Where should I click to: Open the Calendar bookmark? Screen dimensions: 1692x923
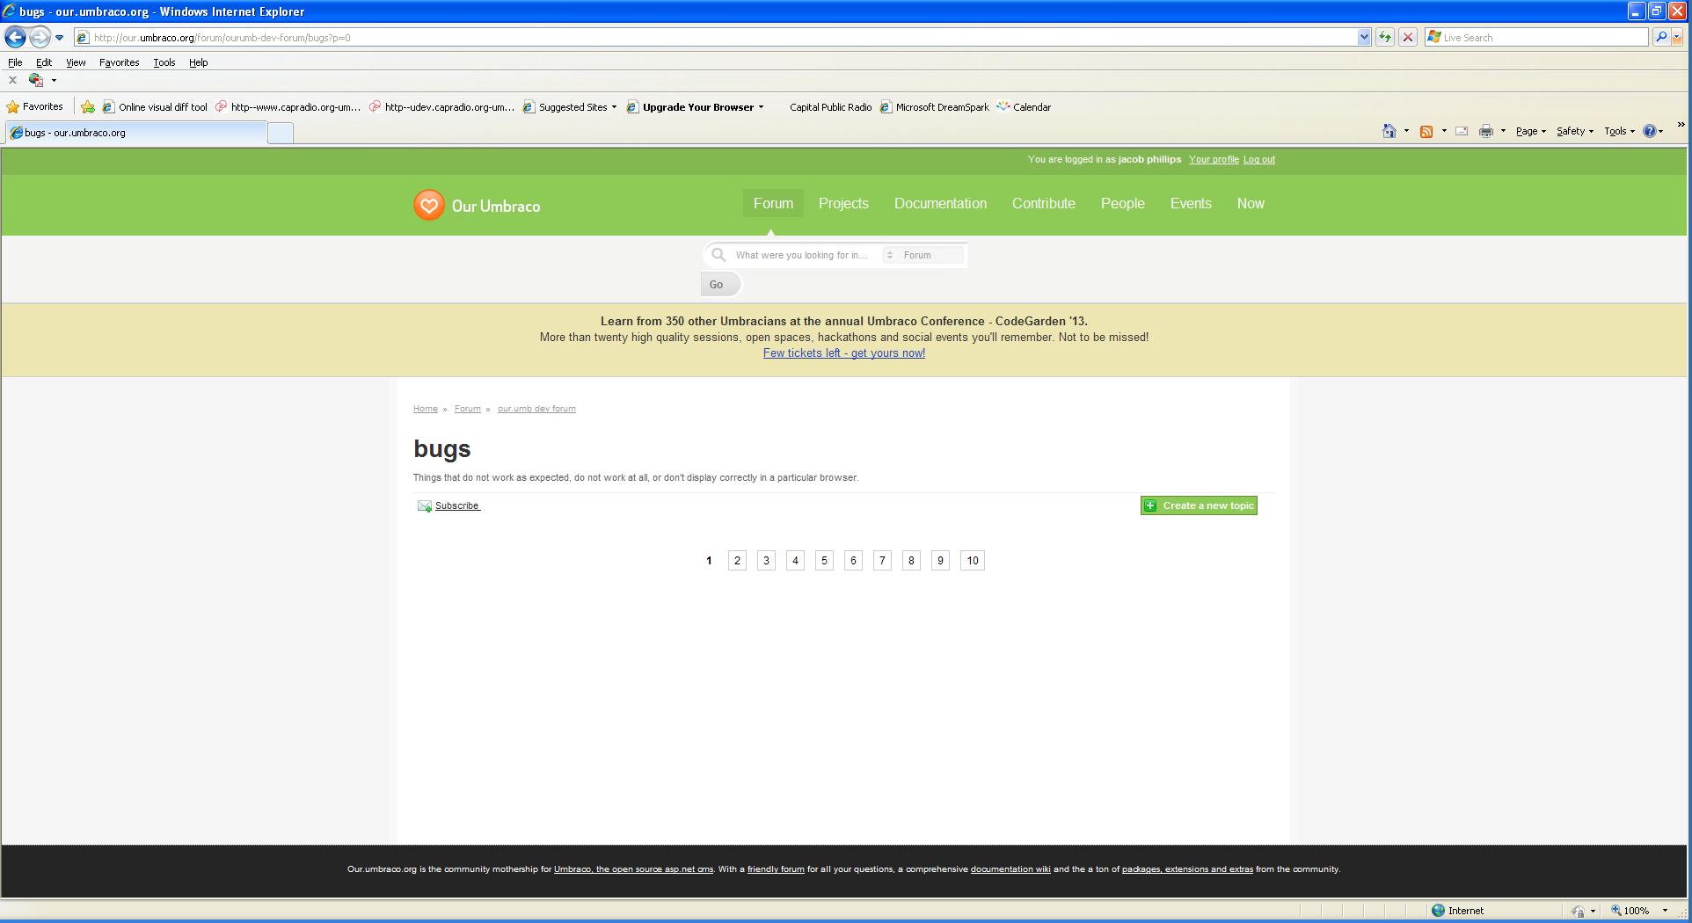click(x=1024, y=107)
